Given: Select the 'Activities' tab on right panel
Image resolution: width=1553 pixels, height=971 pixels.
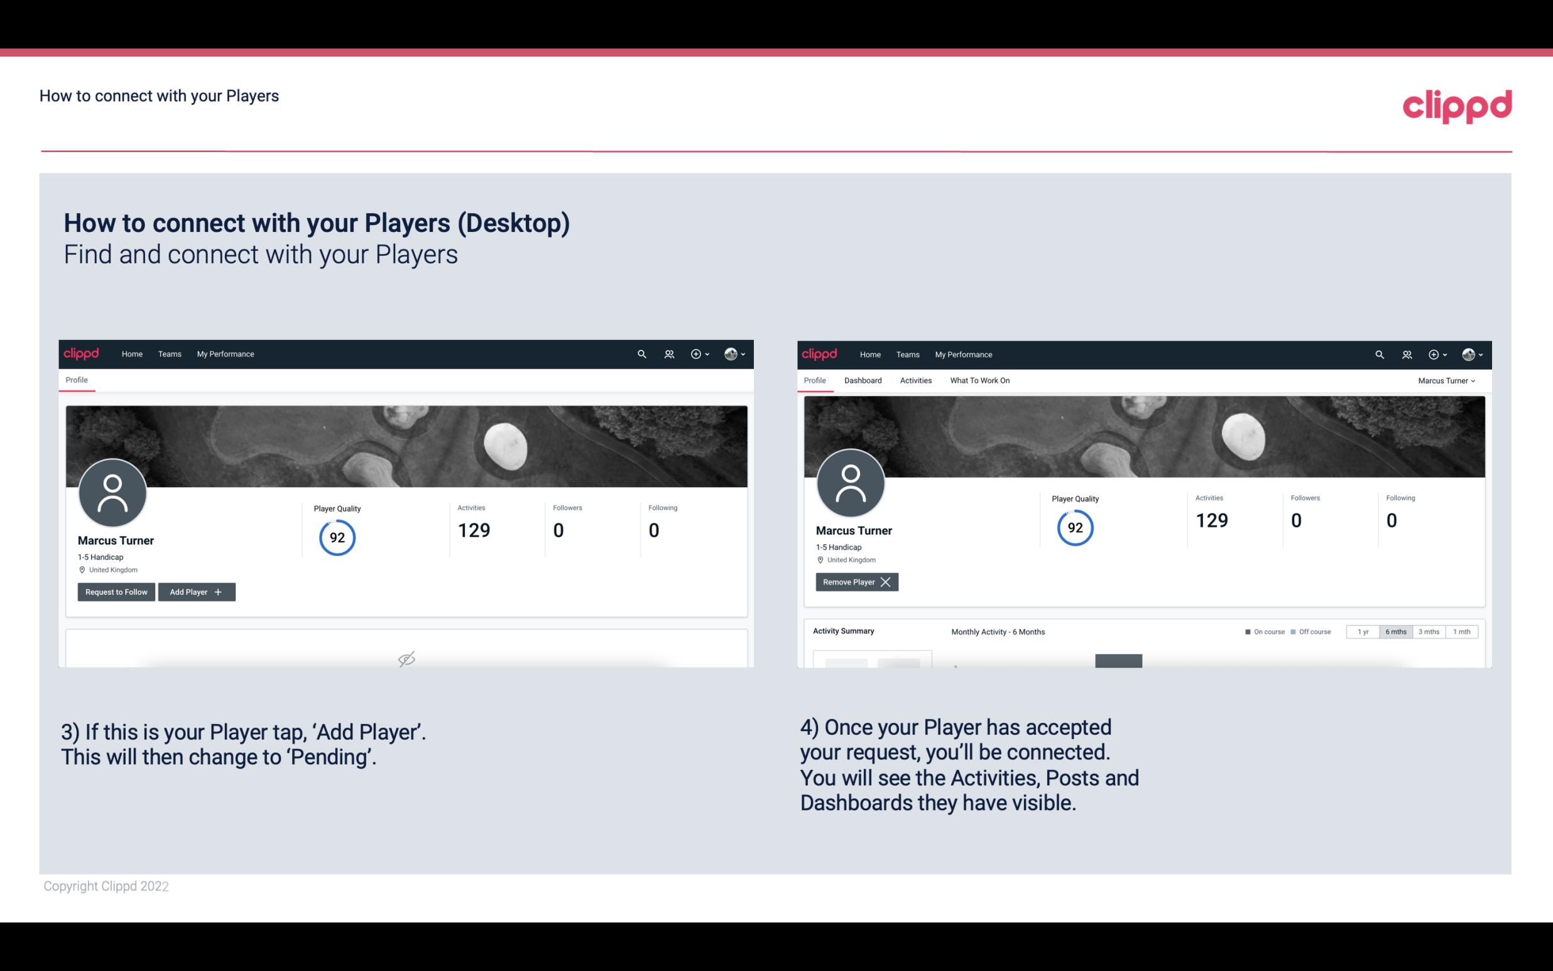Looking at the screenshot, I should (x=916, y=380).
